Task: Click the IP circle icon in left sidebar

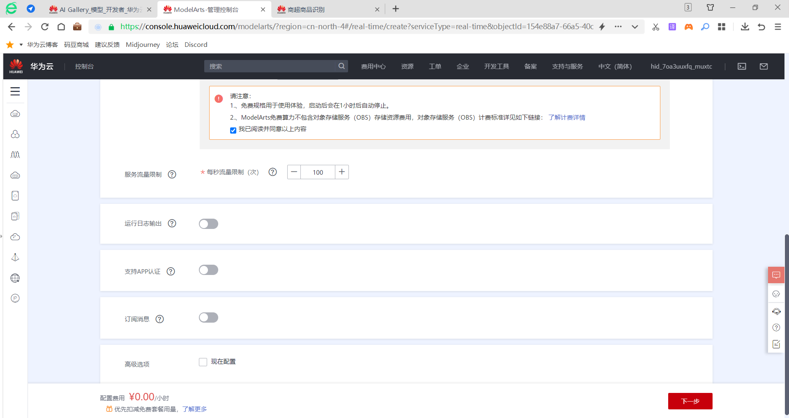Action: (x=15, y=298)
